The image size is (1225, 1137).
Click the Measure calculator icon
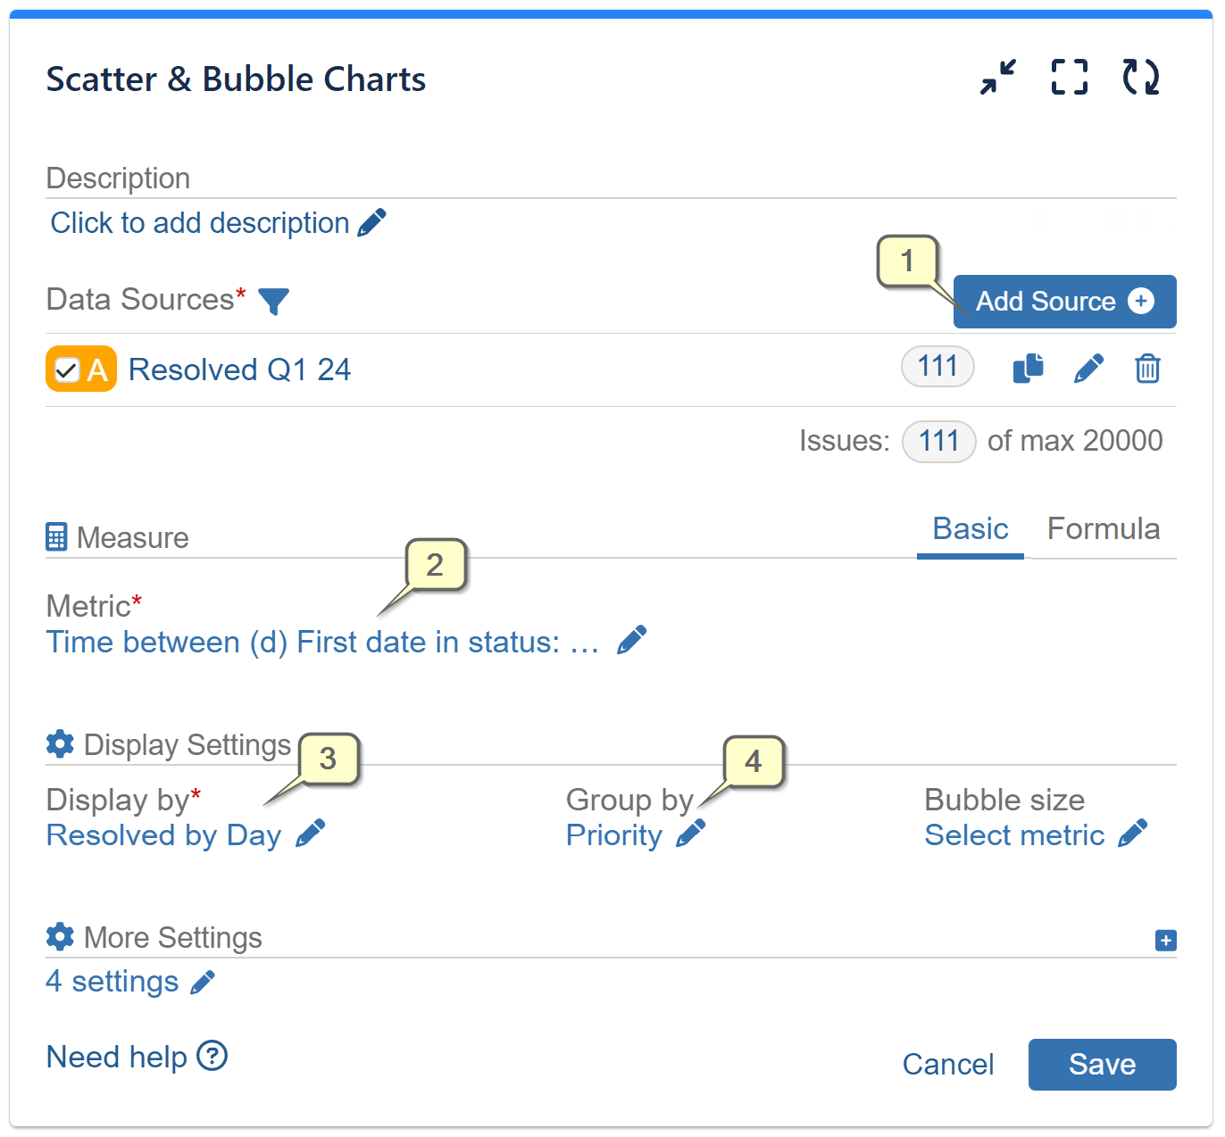(x=56, y=536)
